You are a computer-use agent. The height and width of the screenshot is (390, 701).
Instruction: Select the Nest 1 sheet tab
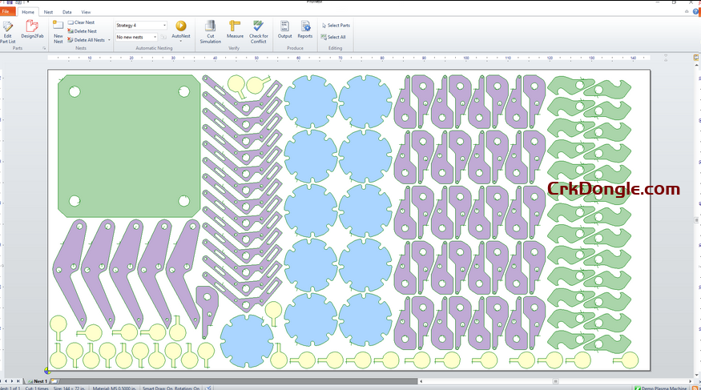click(x=40, y=381)
